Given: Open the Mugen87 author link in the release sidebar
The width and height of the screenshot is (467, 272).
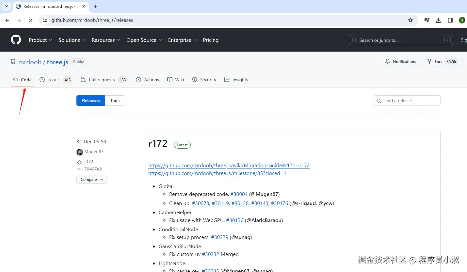Looking at the screenshot, I should [x=94, y=152].
